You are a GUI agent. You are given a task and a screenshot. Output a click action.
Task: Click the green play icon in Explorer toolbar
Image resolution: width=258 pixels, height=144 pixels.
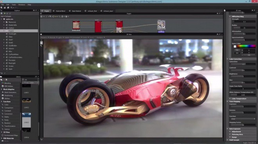(5, 14)
